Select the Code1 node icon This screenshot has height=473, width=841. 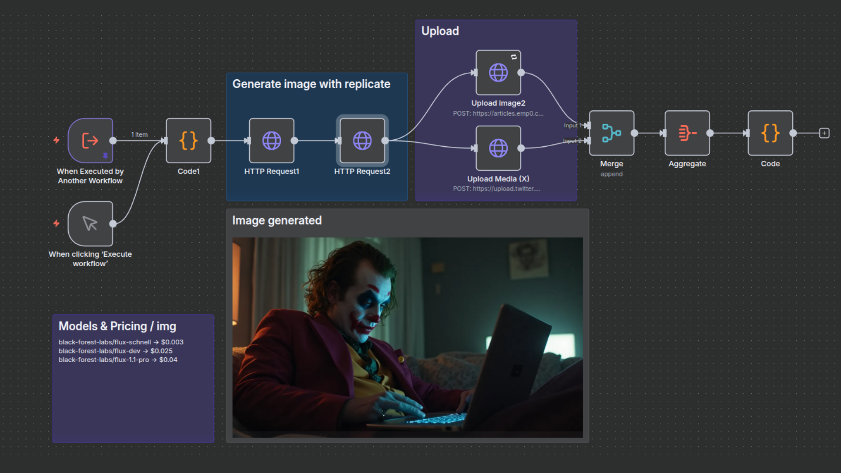pos(188,141)
